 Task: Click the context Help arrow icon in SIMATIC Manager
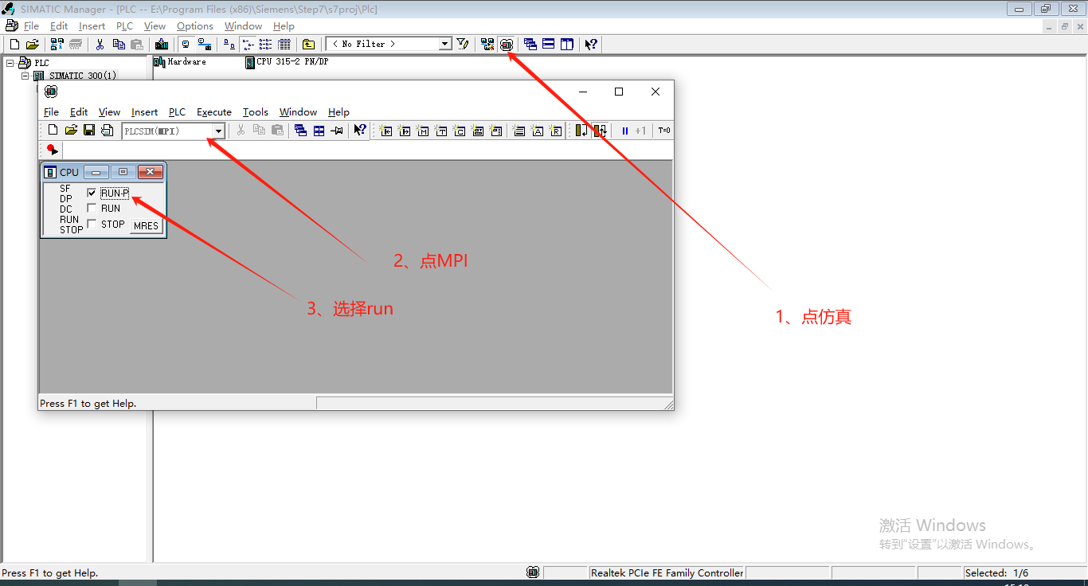[x=591, y=45]
